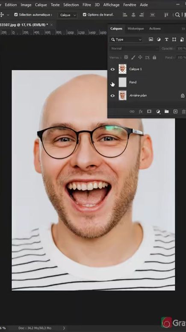
Task: Select the Arrière-plan layer name
Action: [138, 96]
